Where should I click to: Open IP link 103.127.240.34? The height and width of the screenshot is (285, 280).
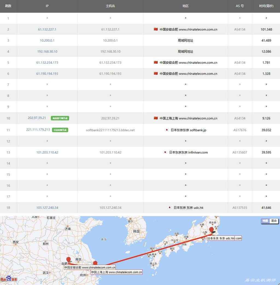(x=47, y=208)
